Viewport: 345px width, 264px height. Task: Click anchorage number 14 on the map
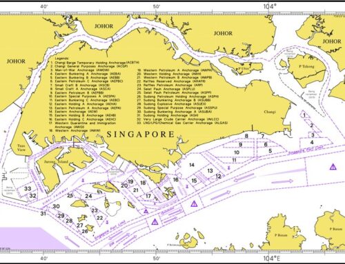coord(192,165)
